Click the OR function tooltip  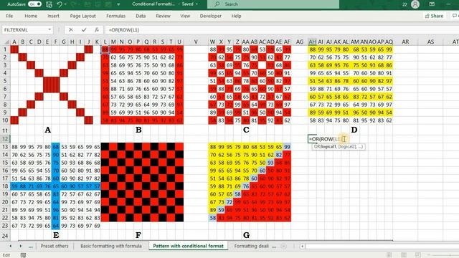(x=338, y=146)
